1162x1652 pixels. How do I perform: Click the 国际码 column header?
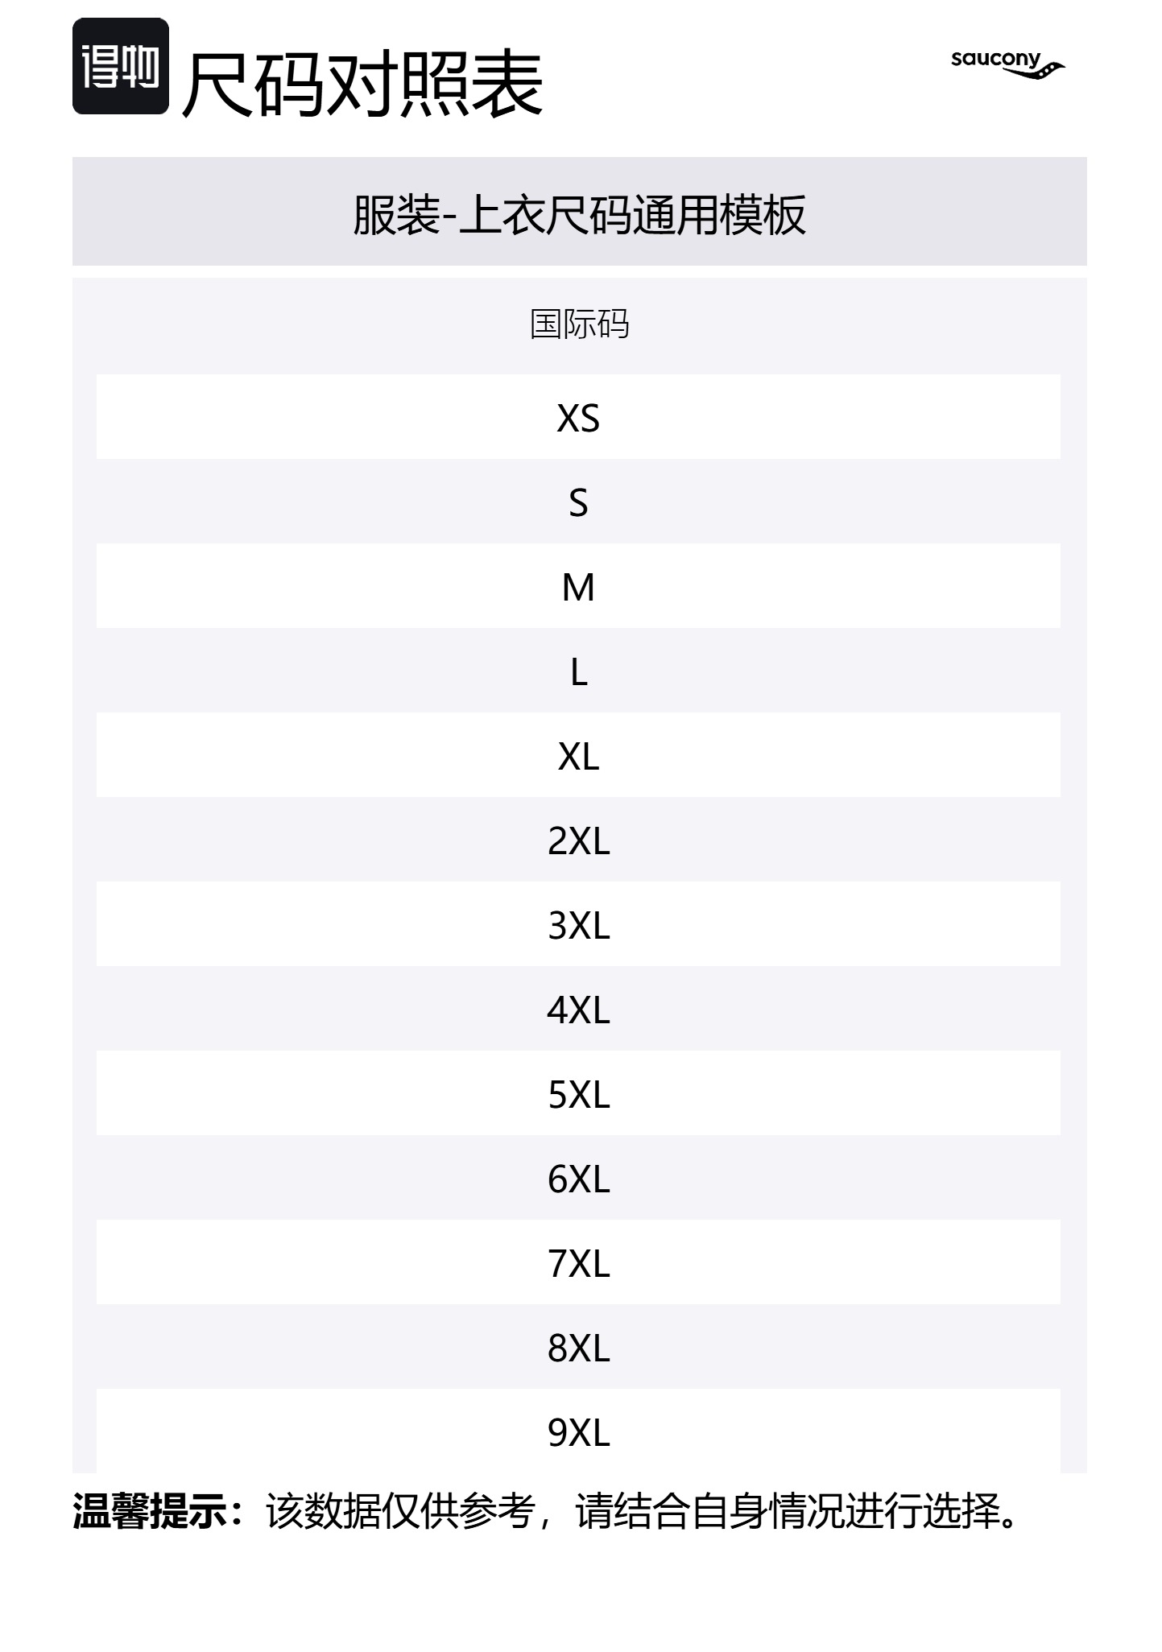[x=579, y=324]
